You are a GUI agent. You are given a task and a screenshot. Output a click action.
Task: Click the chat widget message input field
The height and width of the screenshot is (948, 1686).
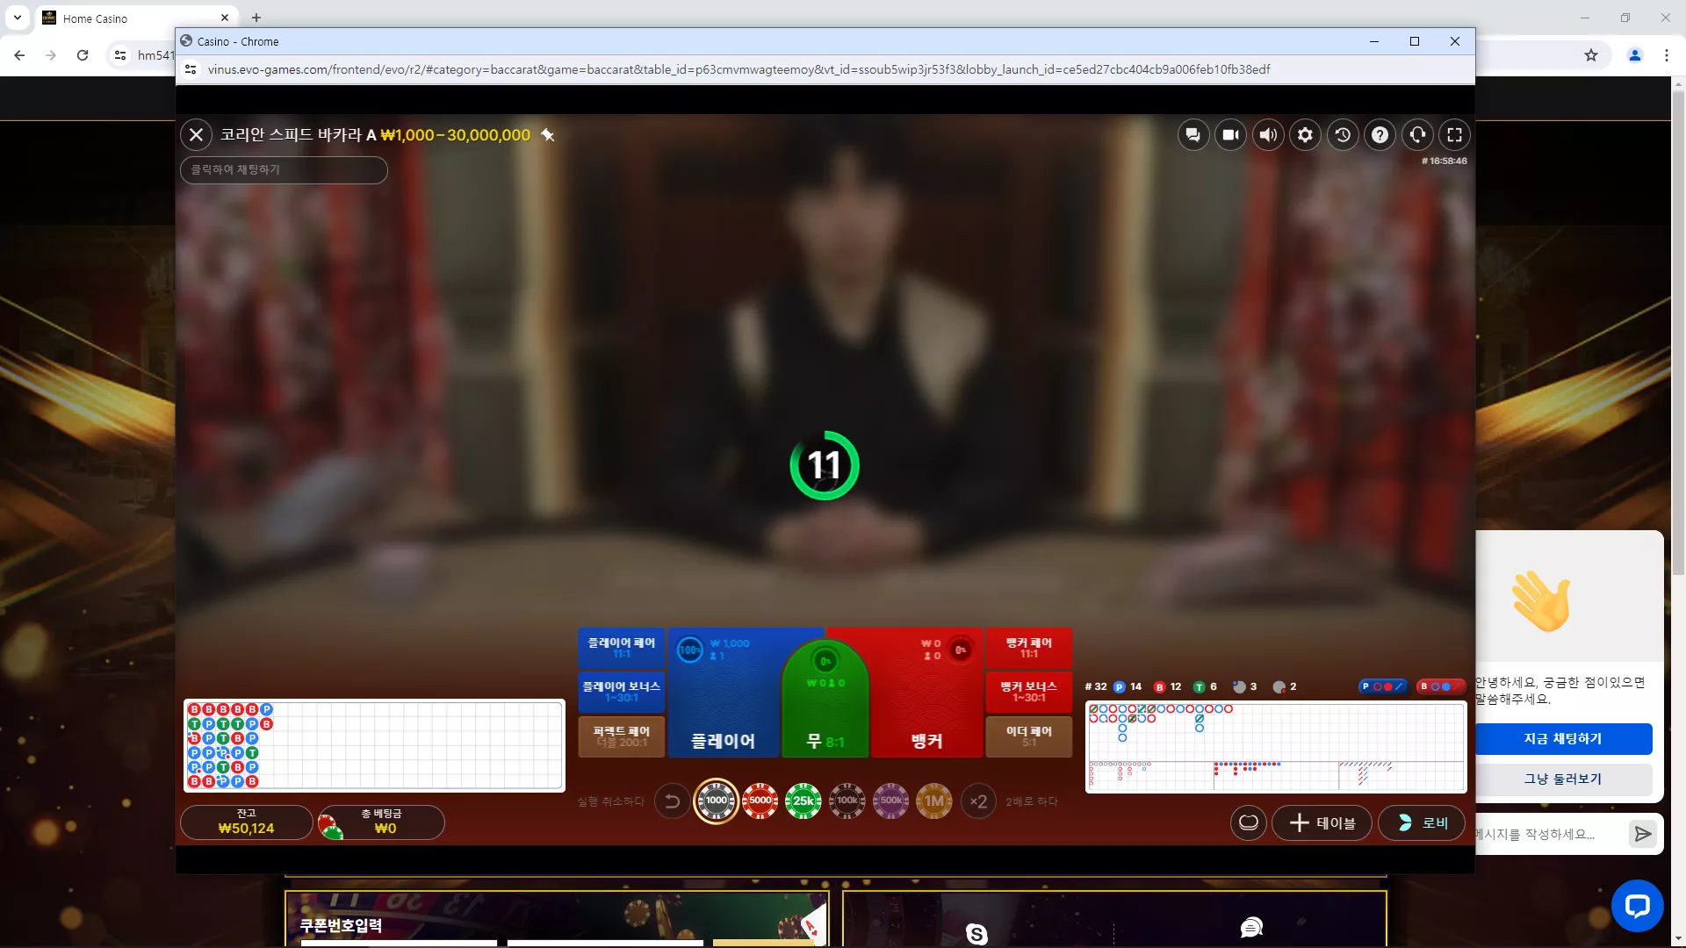point(1550,834)
